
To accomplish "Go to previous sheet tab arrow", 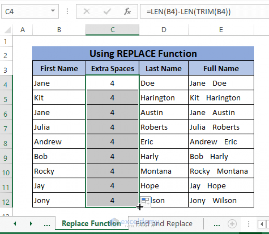I will point(15,224).
